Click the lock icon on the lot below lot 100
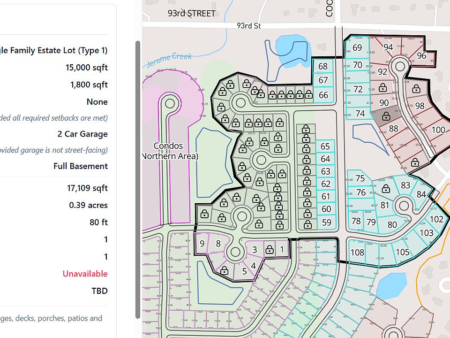450x338 pixels. pos(415,163)
